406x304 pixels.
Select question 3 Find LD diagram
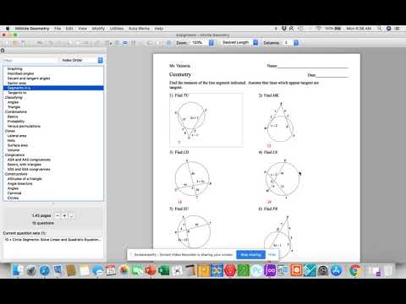193,179
